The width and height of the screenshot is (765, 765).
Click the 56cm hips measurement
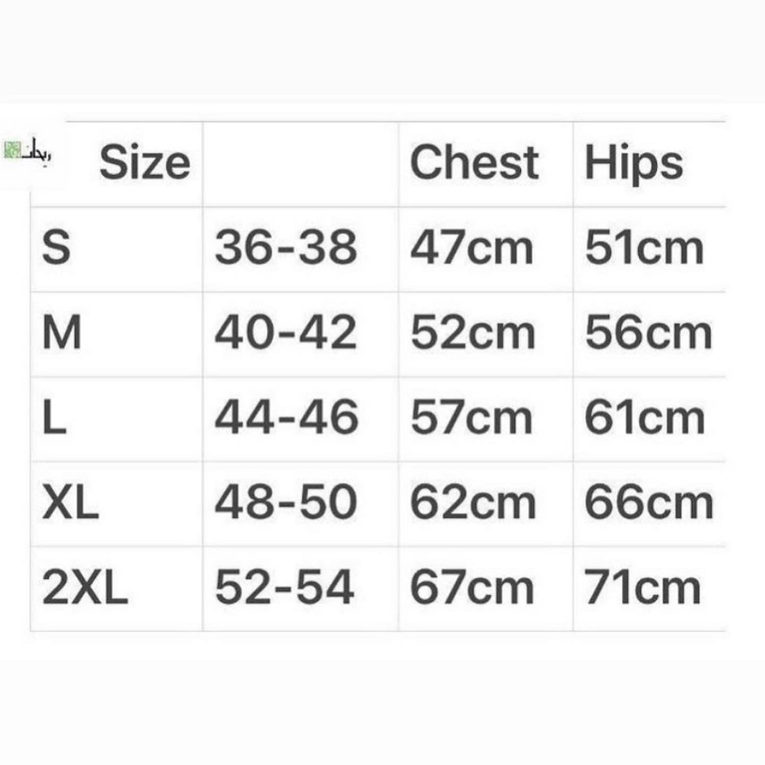click(x=648, y=333)
